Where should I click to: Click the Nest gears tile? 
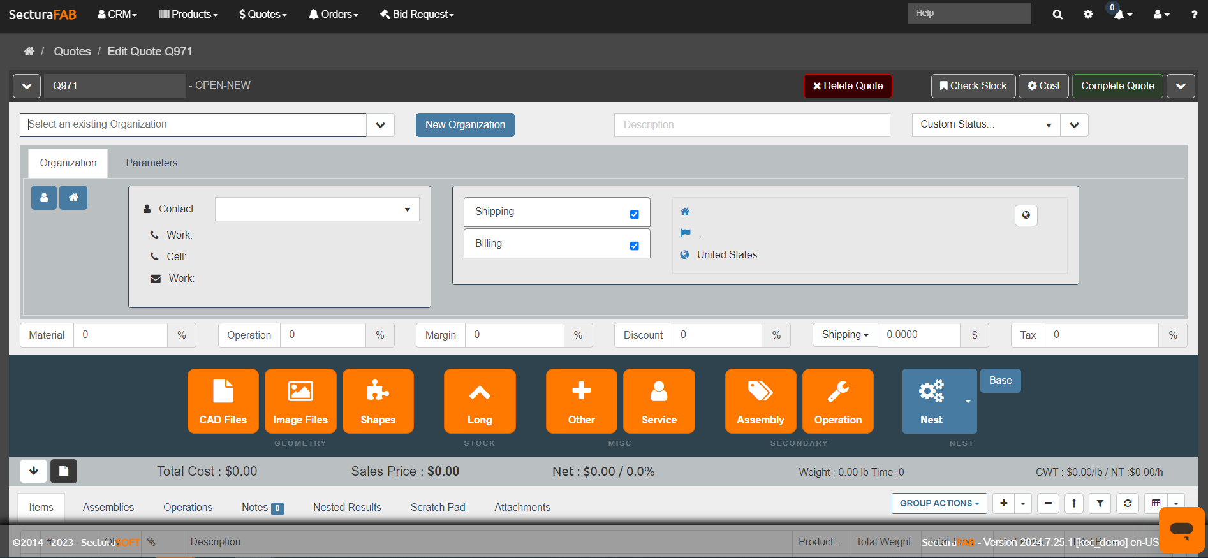tap(931, 401)
